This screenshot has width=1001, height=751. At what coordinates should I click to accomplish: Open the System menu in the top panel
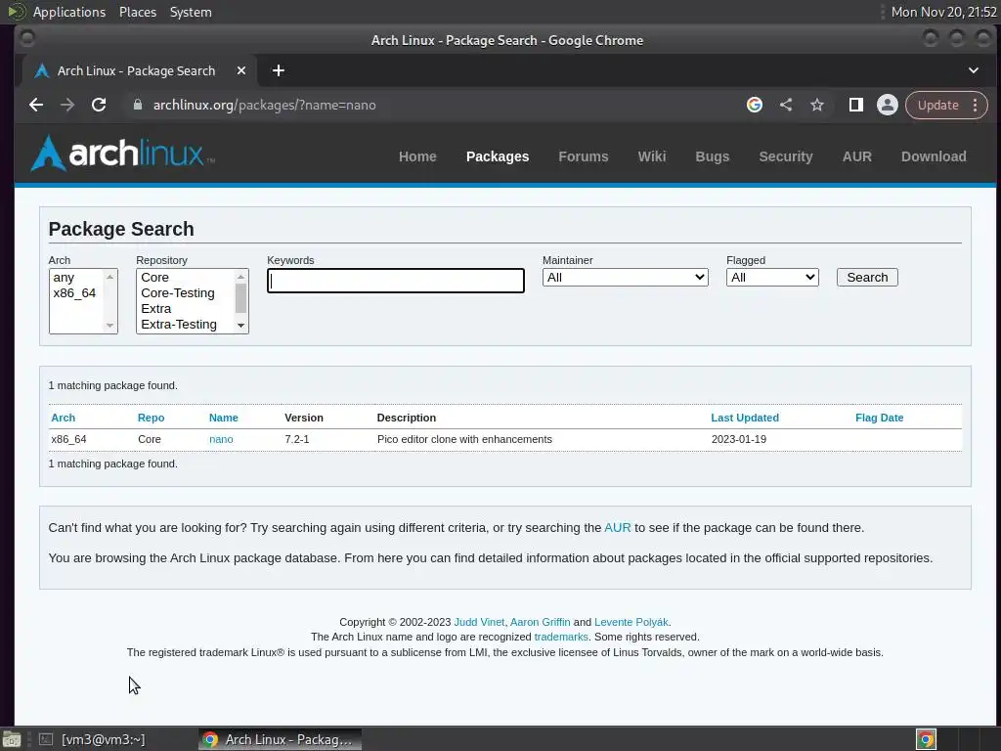pyautogui.click(x=191, y=12)
